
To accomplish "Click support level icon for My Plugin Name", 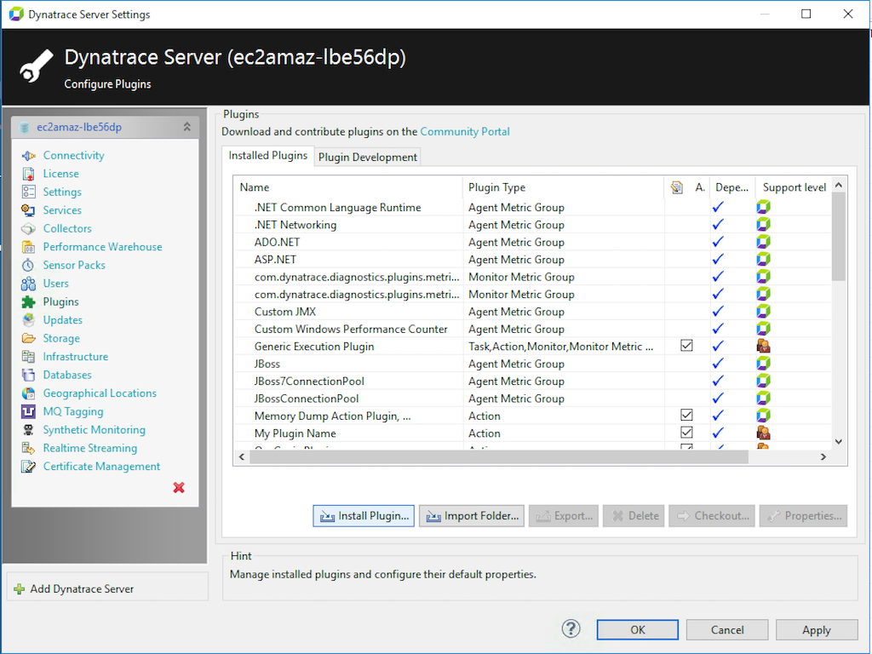I will pyautogui.click(x=764, y=433).
